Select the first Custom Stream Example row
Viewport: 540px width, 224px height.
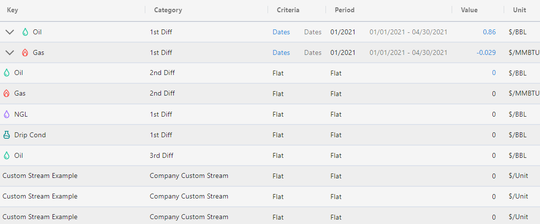270,176
